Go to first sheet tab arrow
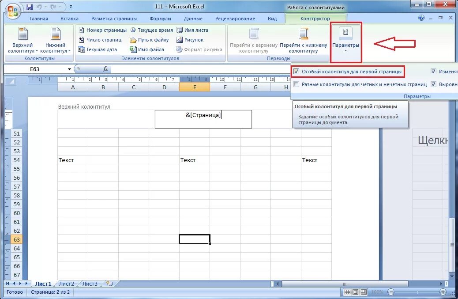This screenshot has width=458, height=299. tap(8, 284)
